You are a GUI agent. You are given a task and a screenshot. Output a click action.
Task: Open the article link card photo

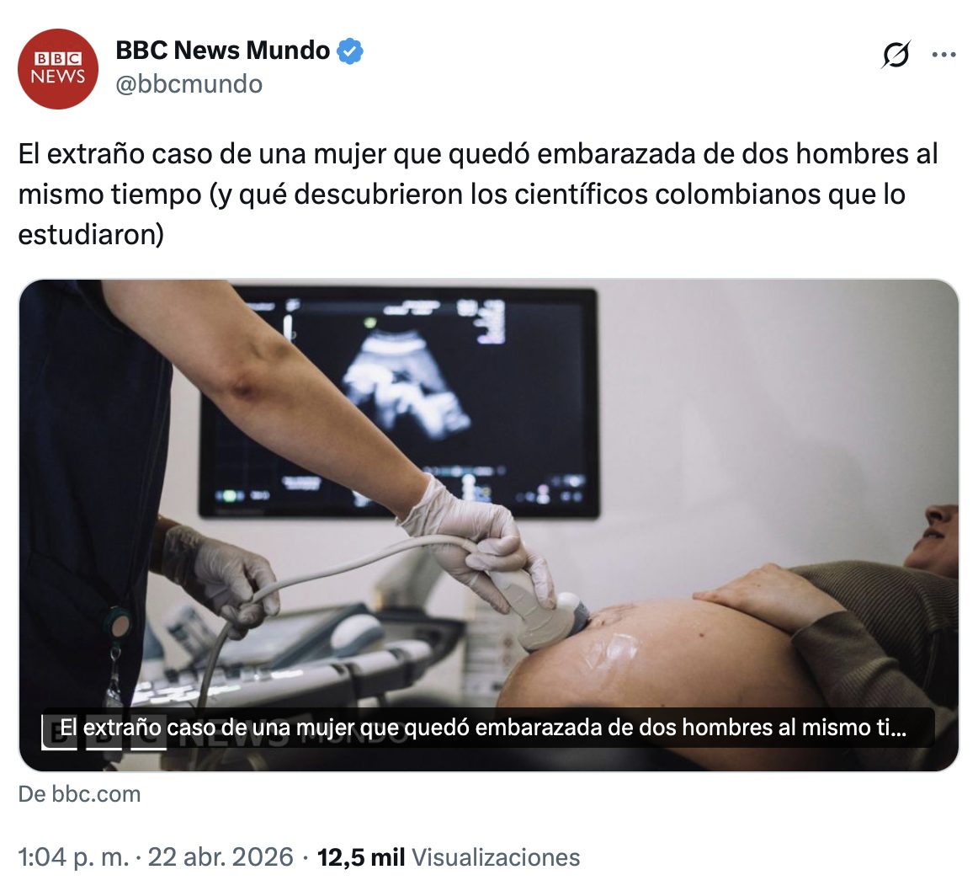click(x=489, y=526)
